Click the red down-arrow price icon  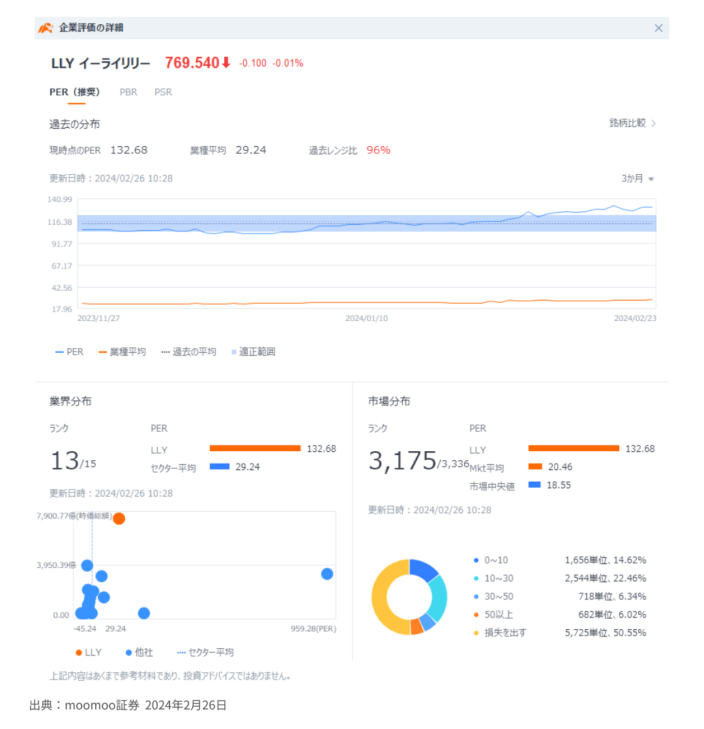(226, 63)
